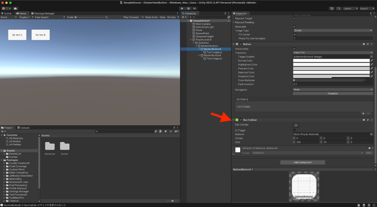Image resolution: width=377 pixels, height=207 pixels.
Task: Select the Project tab
Action: tap(7, 127)
